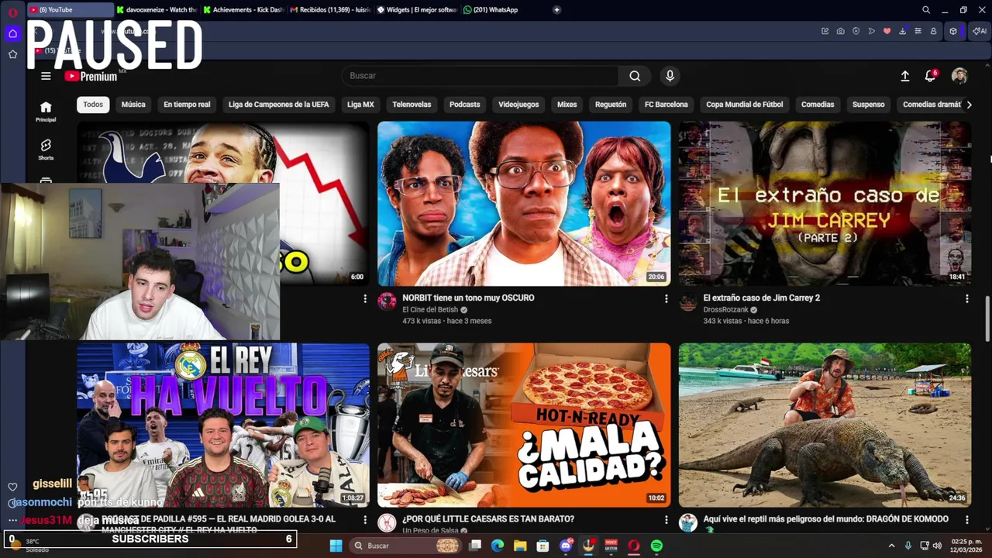
Task: Open the YouTube upload/create icon
Action: click(904, 76)
